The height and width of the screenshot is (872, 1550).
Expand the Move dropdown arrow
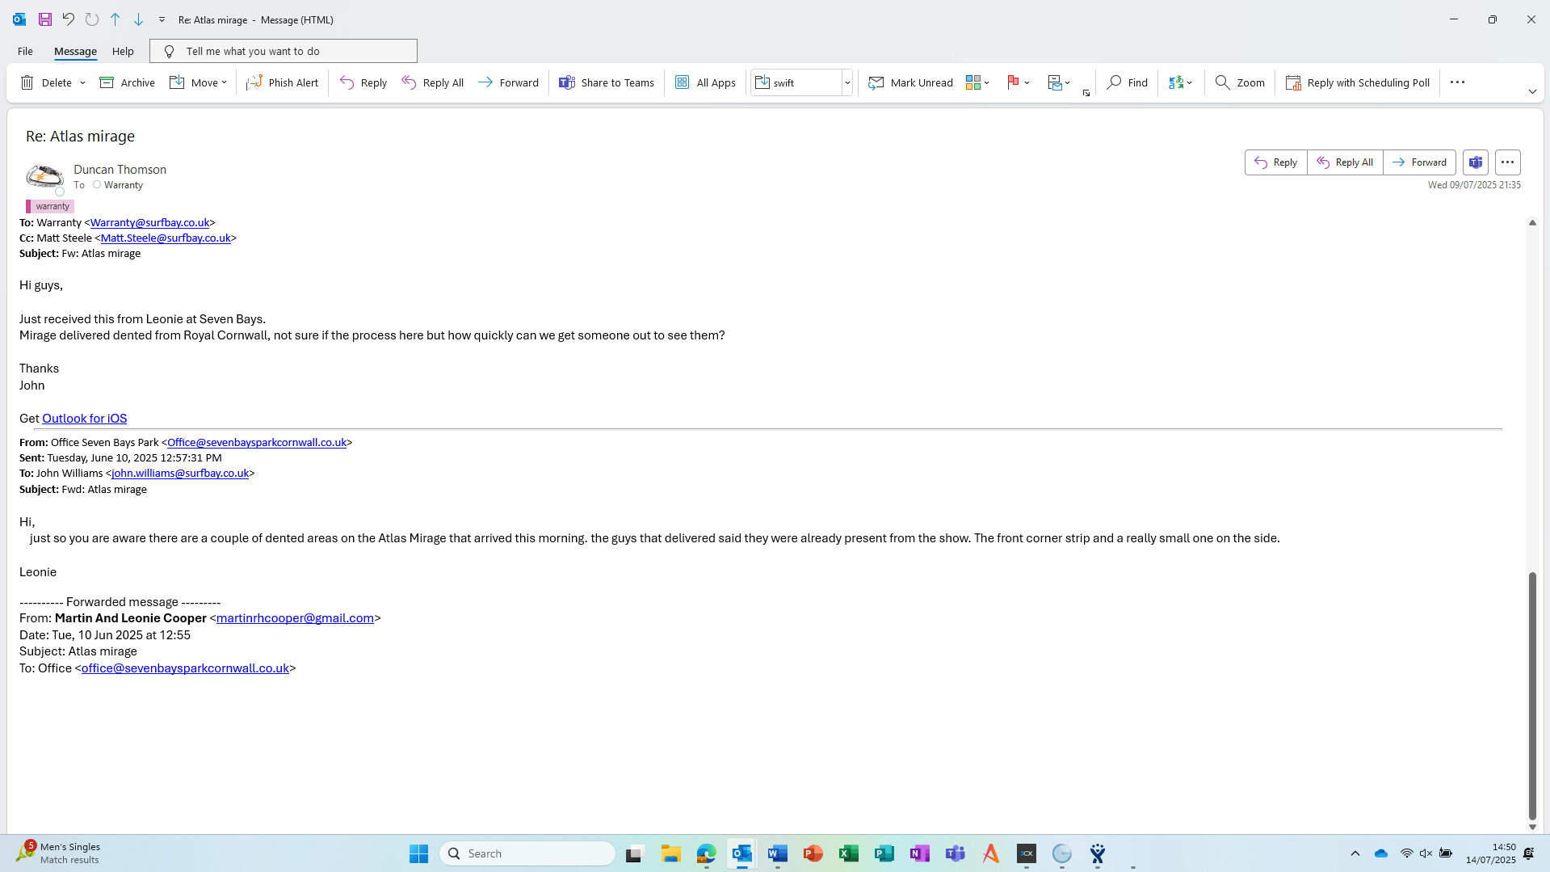coord(225,82)
